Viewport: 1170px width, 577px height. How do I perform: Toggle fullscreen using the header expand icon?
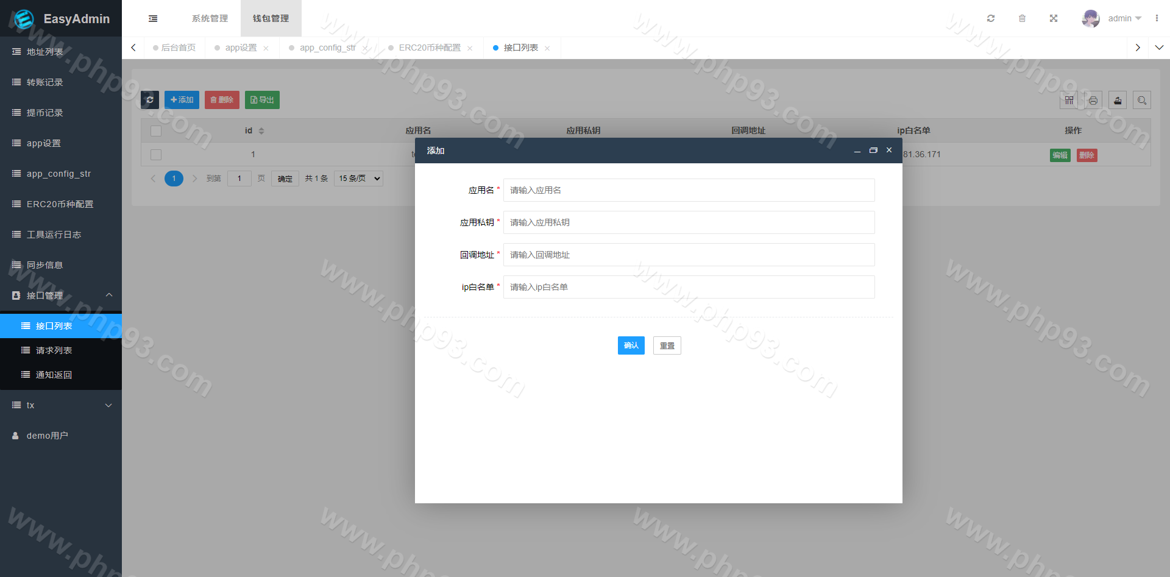click(x=1054, y=18)
